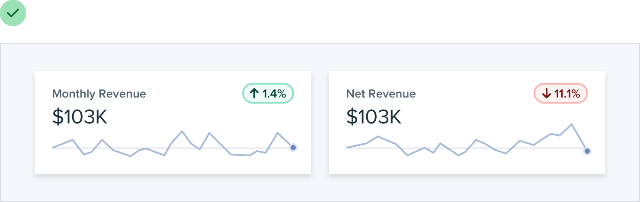Image resolution: width=640 pixels, height=202 pixels.
Task: Click the left starting point of Monthly Revenue sparkline
Action: coord(53,148)
